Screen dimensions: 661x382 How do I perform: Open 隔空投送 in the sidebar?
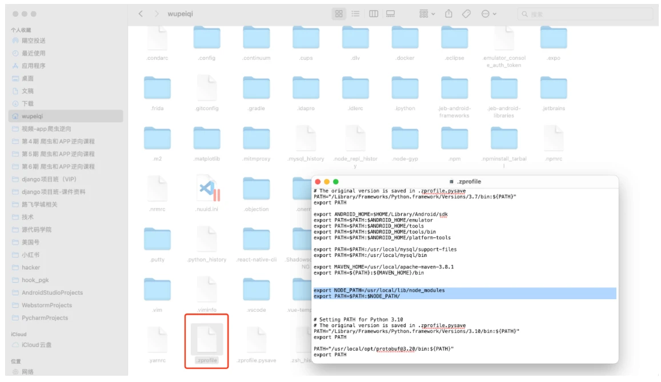pos(33,41)
